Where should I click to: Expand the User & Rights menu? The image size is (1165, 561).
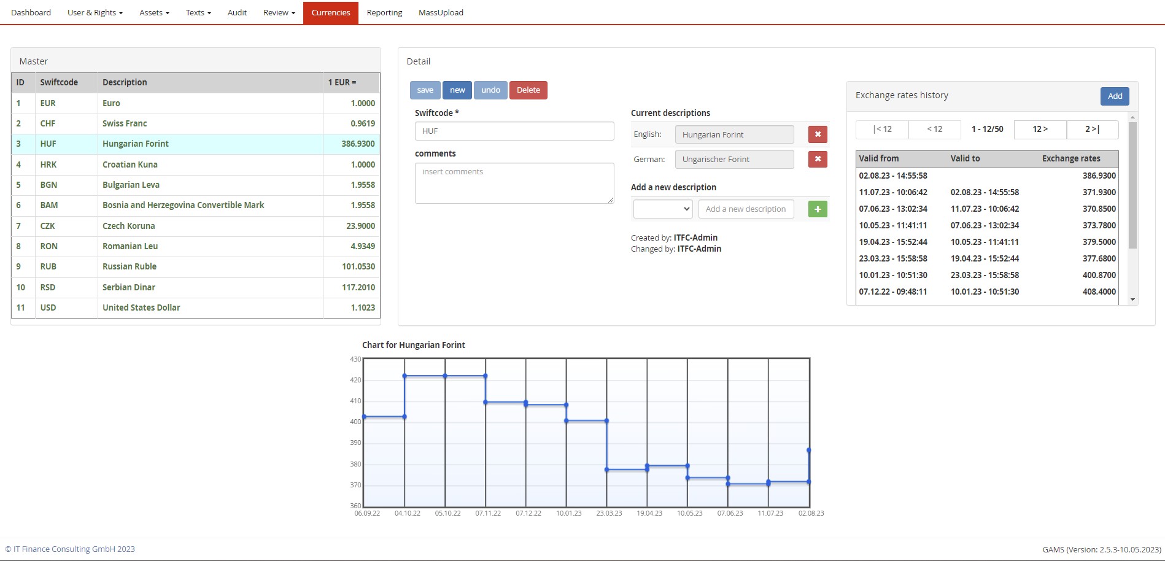(95, 12)
